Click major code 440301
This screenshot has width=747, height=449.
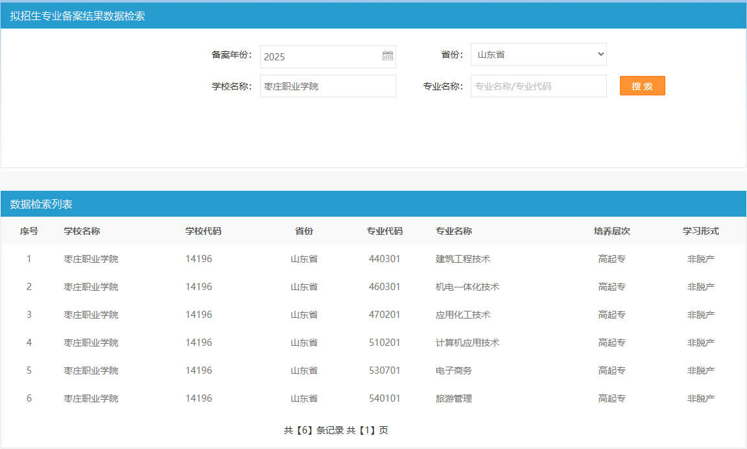click(385, 259)
